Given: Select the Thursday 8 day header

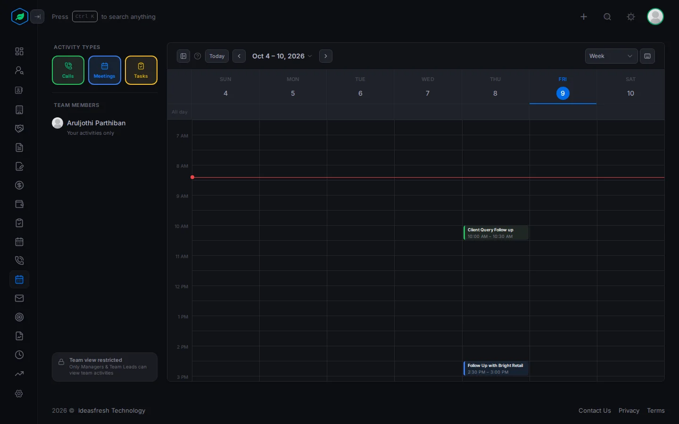Looking at the screenshot, I should (x=496, y=87).
